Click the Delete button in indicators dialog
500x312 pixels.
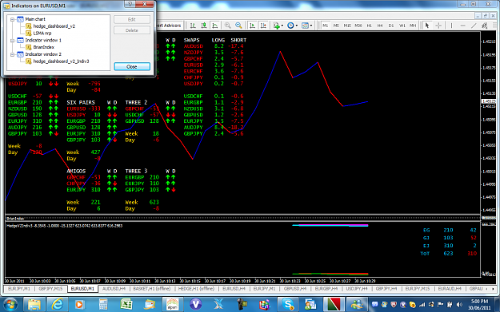point(132,30)
